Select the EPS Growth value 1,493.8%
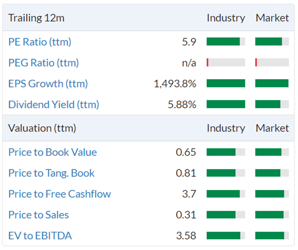 coord(175,84)
